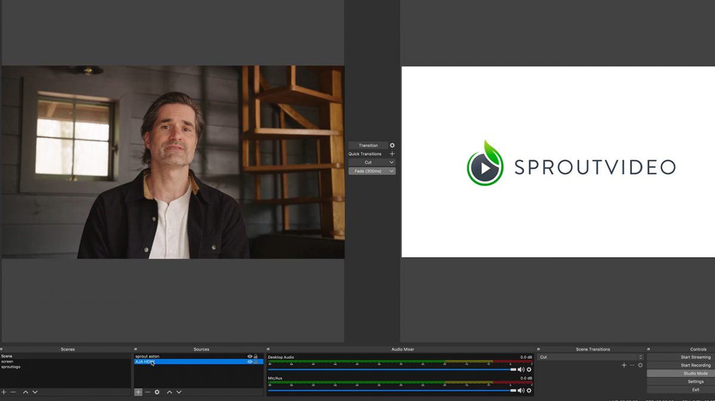The height and width of the screenshot is (401, 715).
Task: Open source properties gear in Sources panel
Action: (157, 392)
